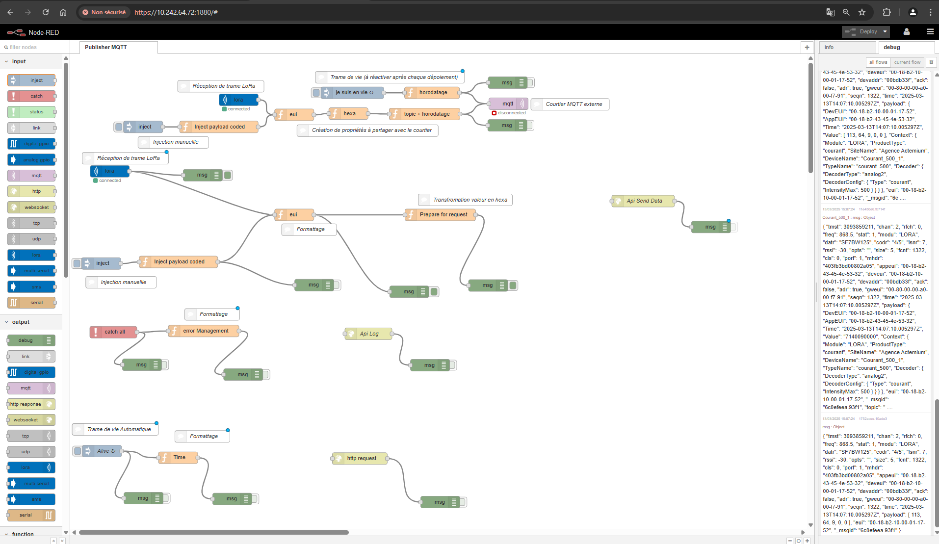Image resolution: width=939 pixels, height=544 pixels.
Task: Expand all palette categories with down chevron
Action: pos(62,541)
